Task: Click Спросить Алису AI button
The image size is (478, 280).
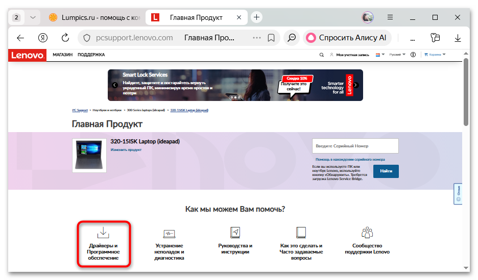Action: (347, 38)
